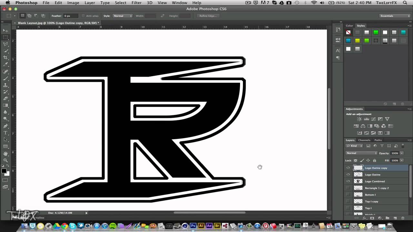The width and height of the screenshot is (413, 232).
Task: Open the tool preset picker arrow
Action: pos(15,16)
